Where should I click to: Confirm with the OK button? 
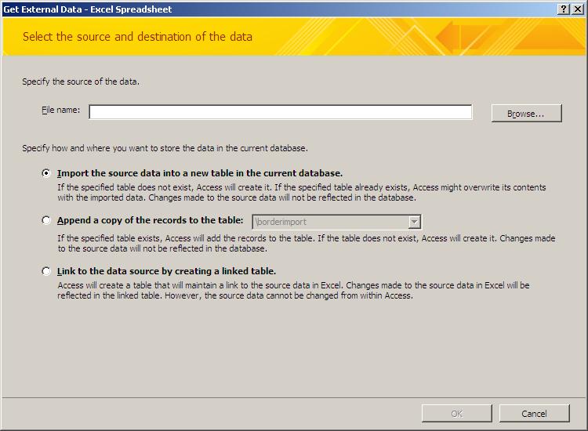[457, 414]
